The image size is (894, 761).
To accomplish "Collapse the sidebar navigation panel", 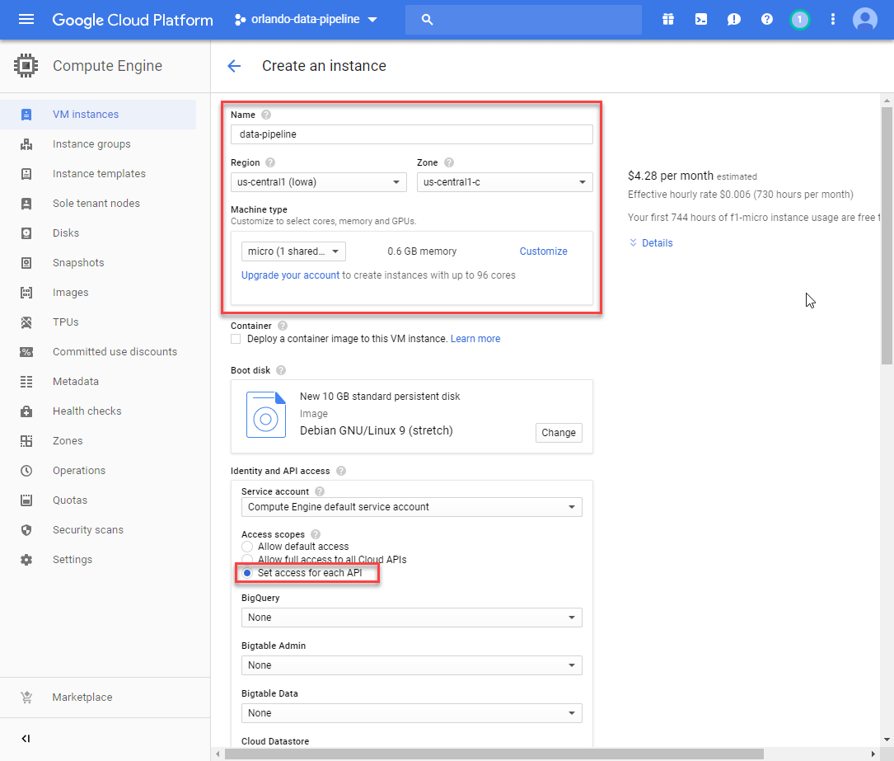I will pyautogui.click(x=26, y=739).
